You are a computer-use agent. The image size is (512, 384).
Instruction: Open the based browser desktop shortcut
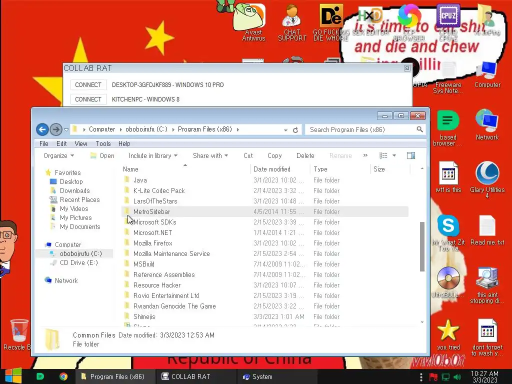coord(448,128)
